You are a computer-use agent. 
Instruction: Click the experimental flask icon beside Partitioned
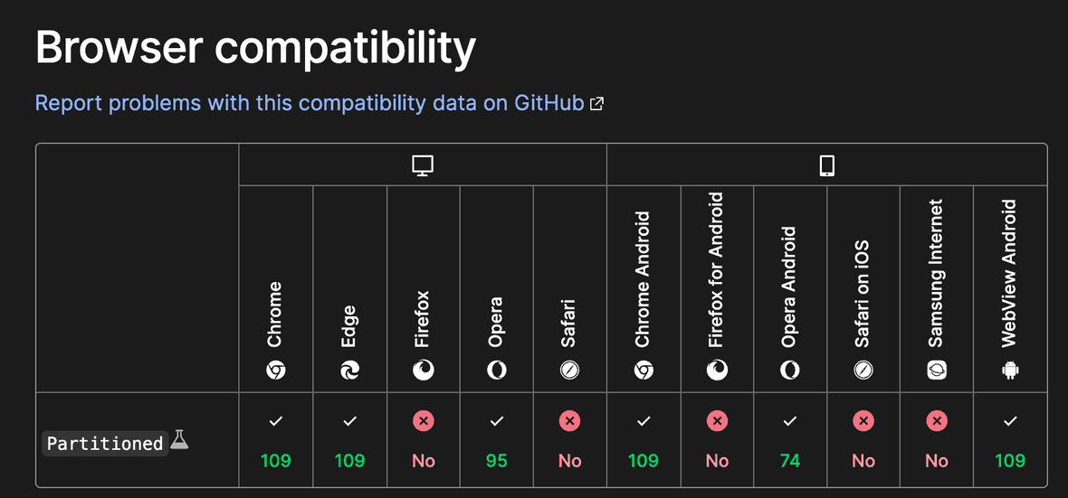click(x=179, y=440)
